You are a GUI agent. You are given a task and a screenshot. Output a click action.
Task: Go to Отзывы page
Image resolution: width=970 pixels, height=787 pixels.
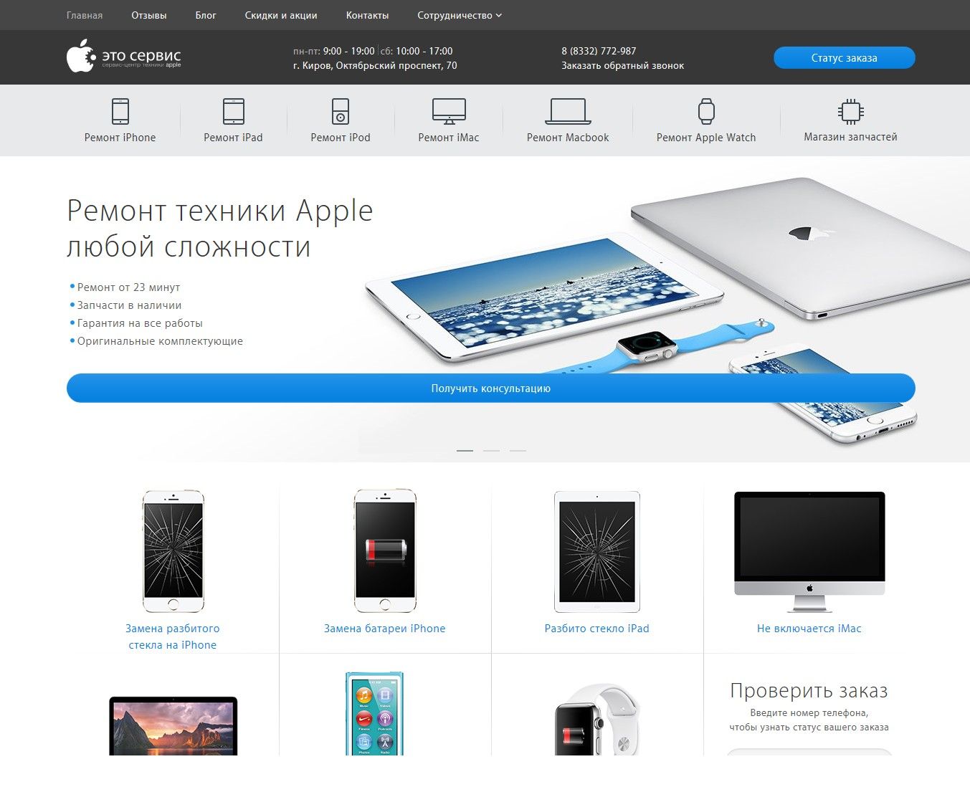pos(149,15)
